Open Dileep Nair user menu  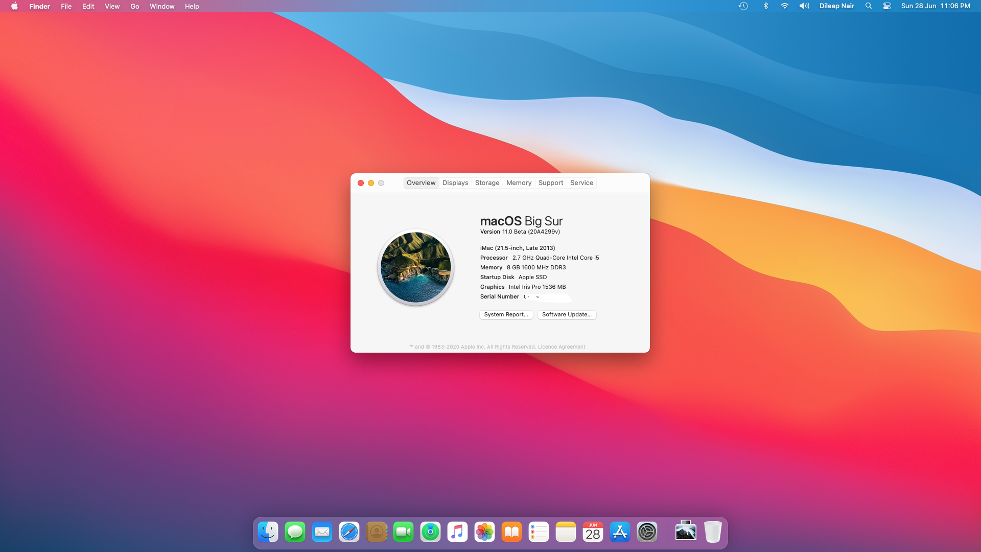click(837, 6)
